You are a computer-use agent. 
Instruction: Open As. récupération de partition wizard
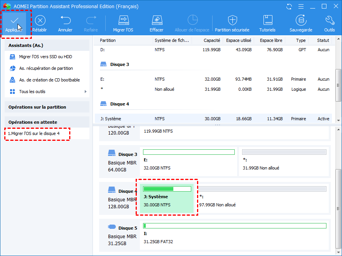point(46,68)
